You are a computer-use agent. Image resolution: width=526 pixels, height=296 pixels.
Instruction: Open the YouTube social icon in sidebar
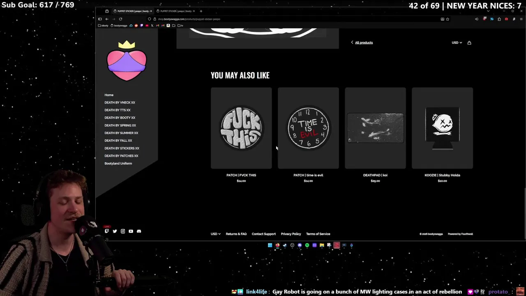click(131, 231)
